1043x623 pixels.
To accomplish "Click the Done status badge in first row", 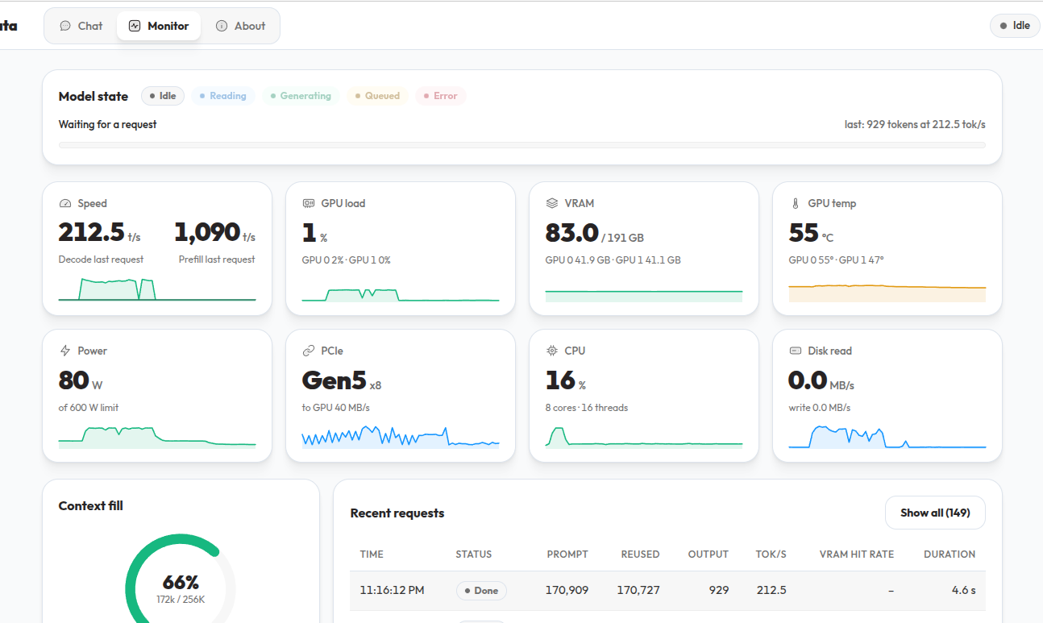I will [481, 591].
